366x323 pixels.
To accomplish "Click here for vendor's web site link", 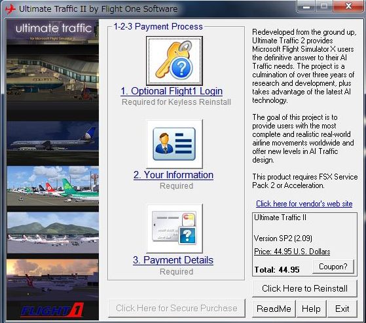I will (304, 204).
